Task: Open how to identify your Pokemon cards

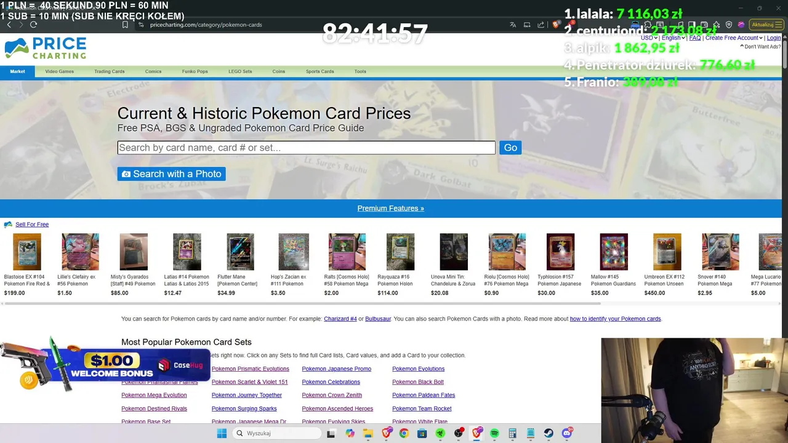Action: click(615, 319)
